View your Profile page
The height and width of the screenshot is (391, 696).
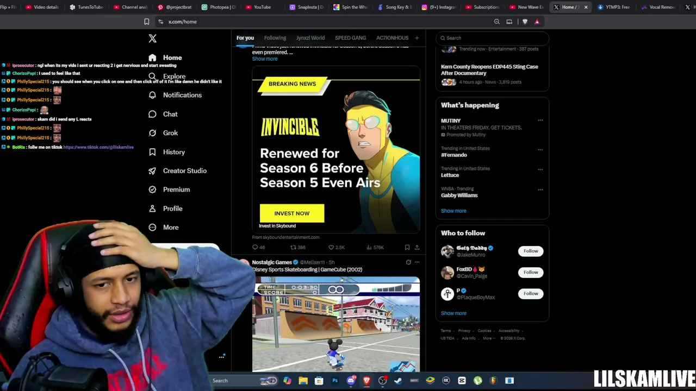pos(165,209)
